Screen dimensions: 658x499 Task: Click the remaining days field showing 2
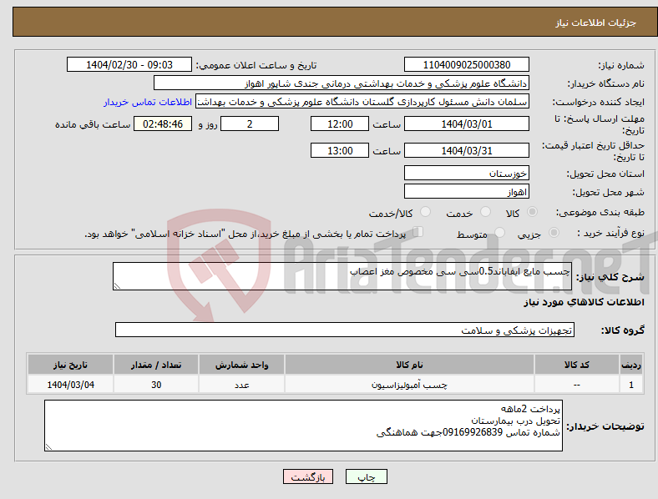point(250,123)
